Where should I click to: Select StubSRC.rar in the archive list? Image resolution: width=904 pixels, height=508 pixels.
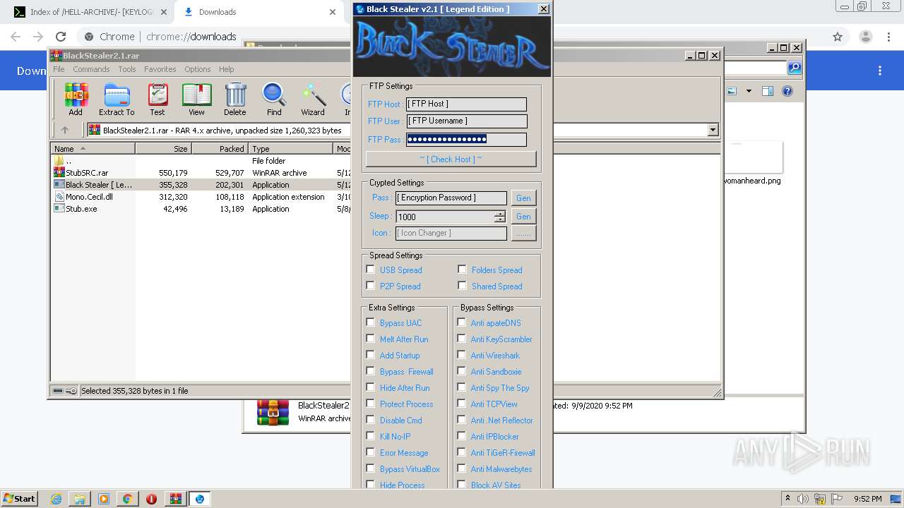click(x=87, y=173)
